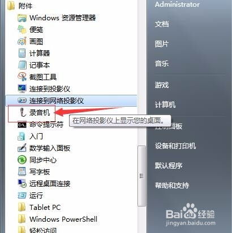This screenshot has height=233, width=232.
Task: Click the 写字板 WordPad icon
Action: 22,172
